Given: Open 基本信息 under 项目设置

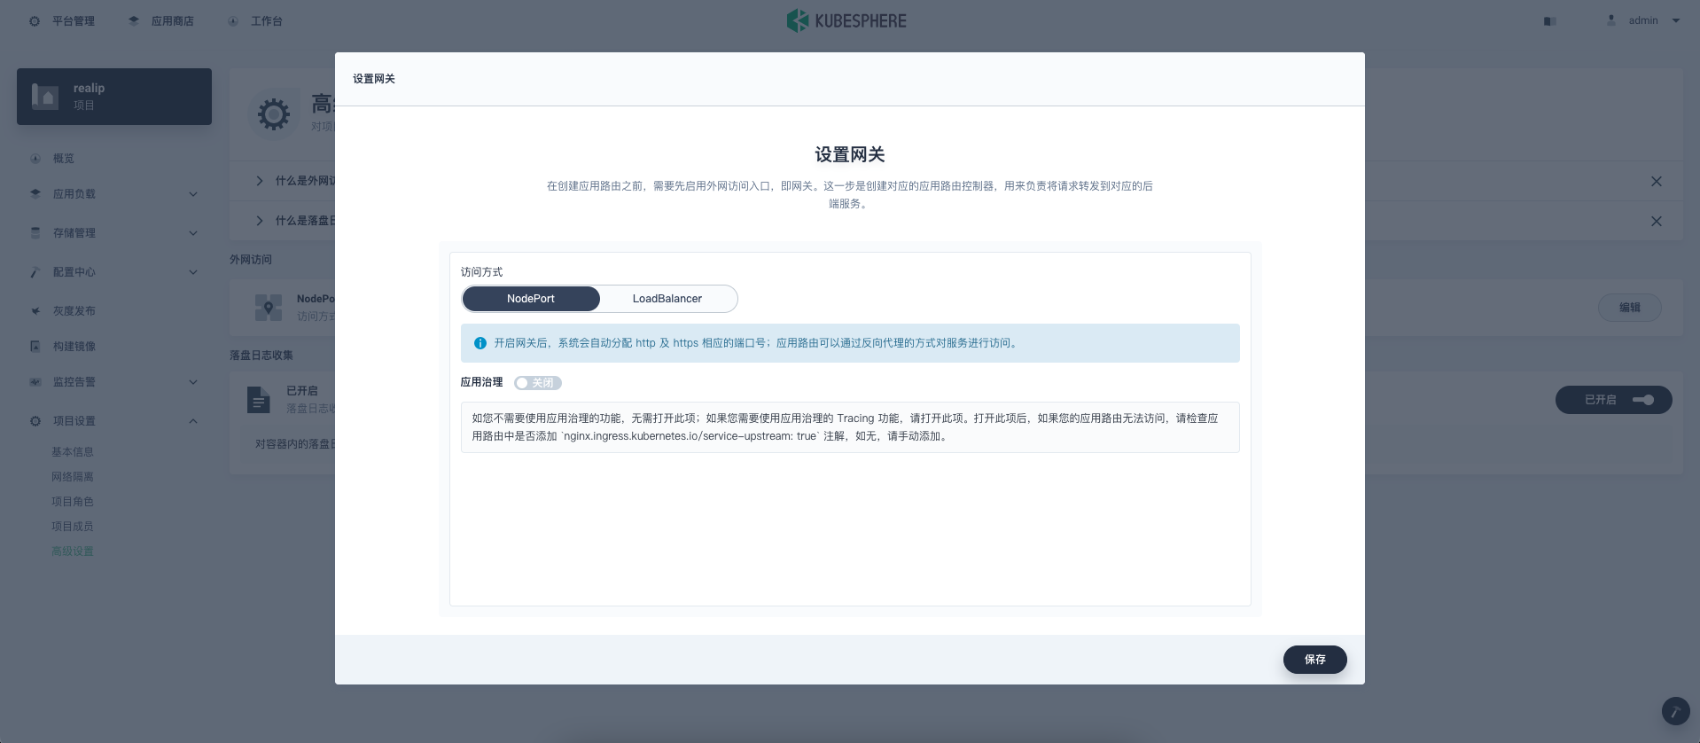Looking at the screenshot, I should (73, 452).
